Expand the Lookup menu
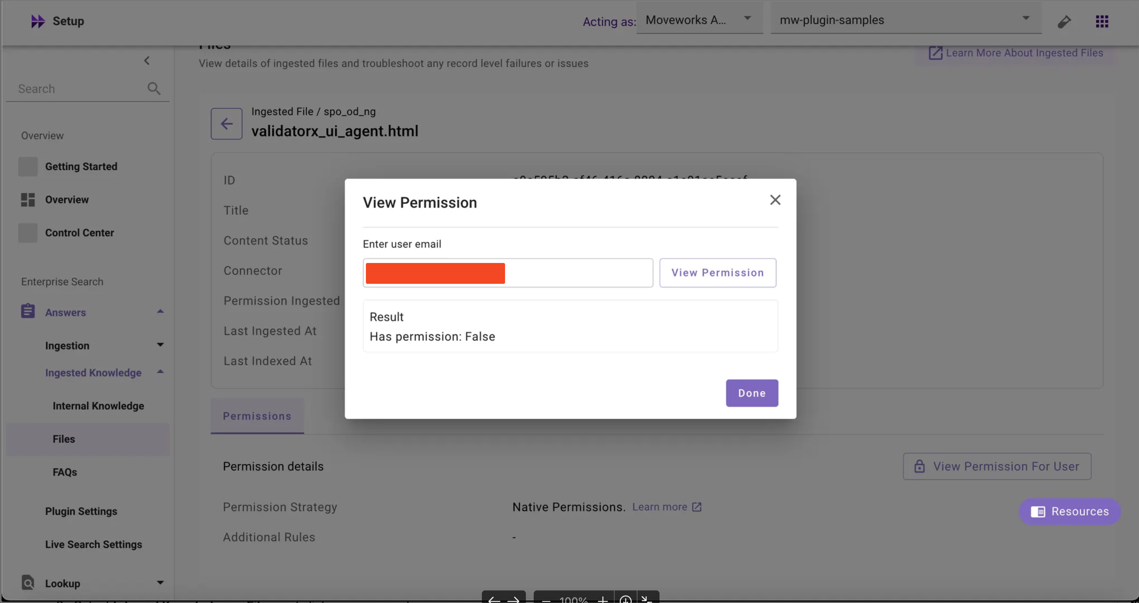The width and height of the screenshot is (1139, 603). tap(160, 583)
